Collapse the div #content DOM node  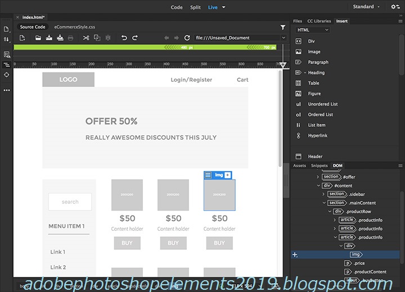click(318, 185)
